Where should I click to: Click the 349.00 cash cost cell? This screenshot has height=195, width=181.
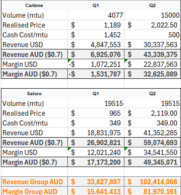click(x=152, y=123)
